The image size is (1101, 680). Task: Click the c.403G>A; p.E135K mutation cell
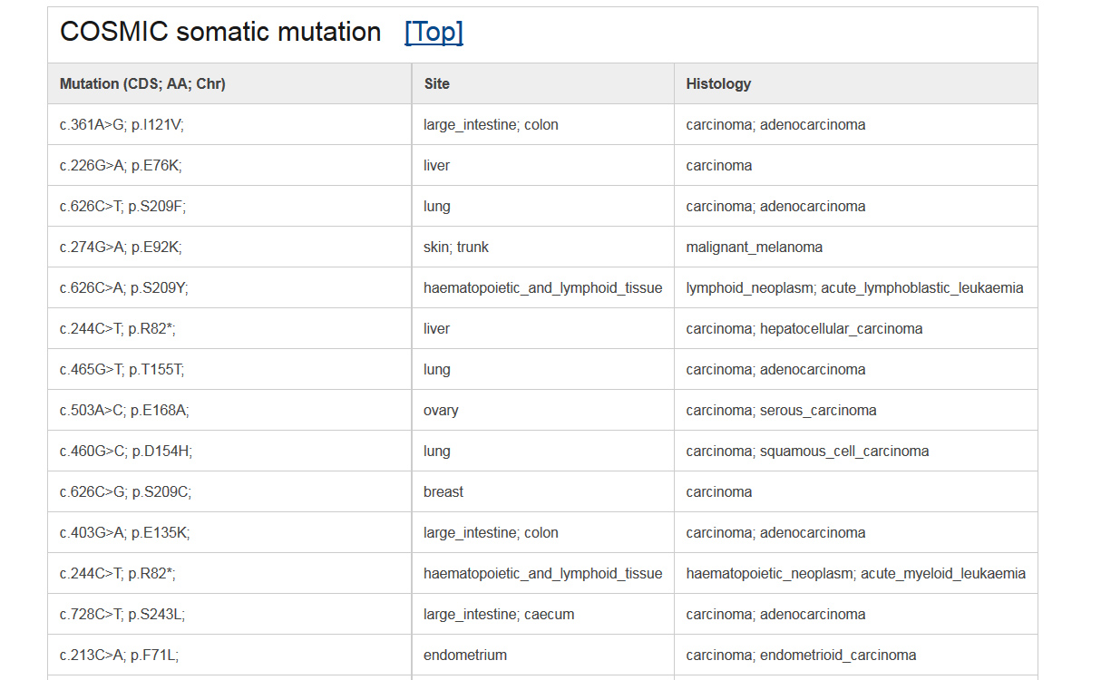tap(124, 532)
